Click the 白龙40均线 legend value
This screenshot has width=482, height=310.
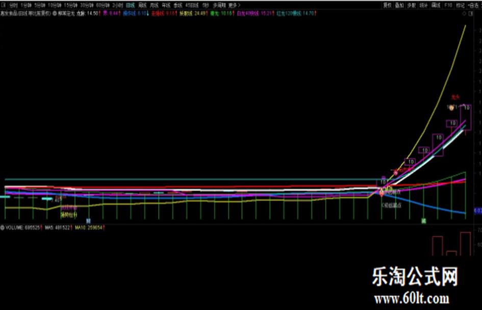pyautogui.click(x=255, y=14)
